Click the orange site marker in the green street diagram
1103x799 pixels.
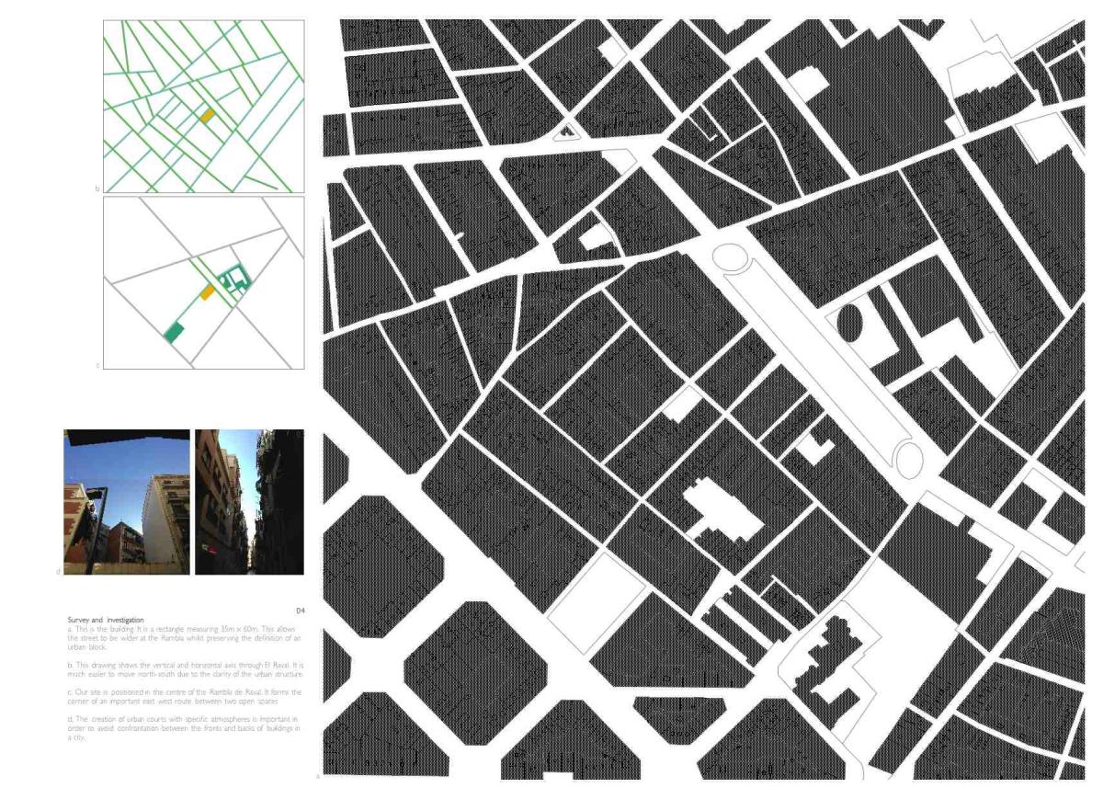(208, 116)
